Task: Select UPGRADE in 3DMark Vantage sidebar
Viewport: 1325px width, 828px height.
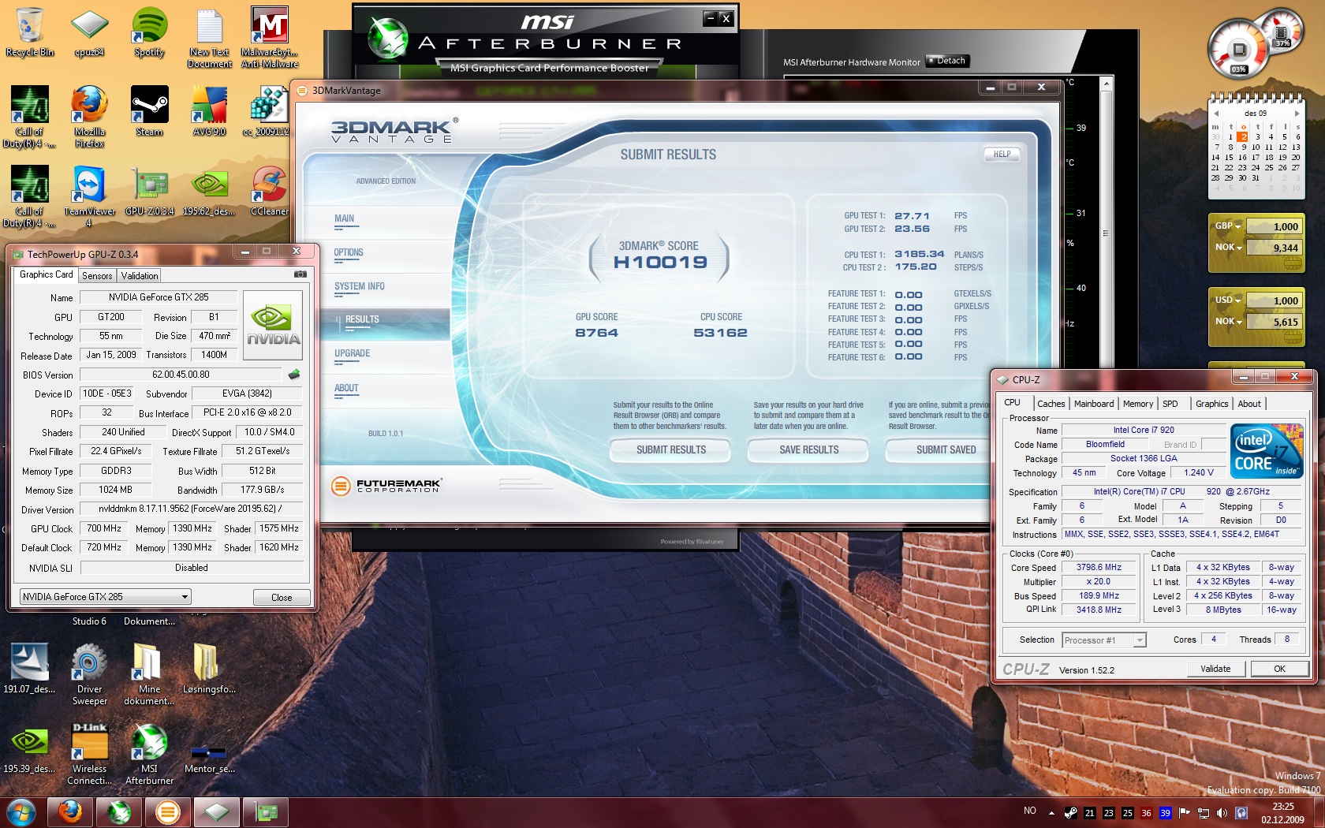Action: pos(352,354)
